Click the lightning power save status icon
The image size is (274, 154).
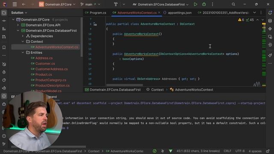coord(163,151)
